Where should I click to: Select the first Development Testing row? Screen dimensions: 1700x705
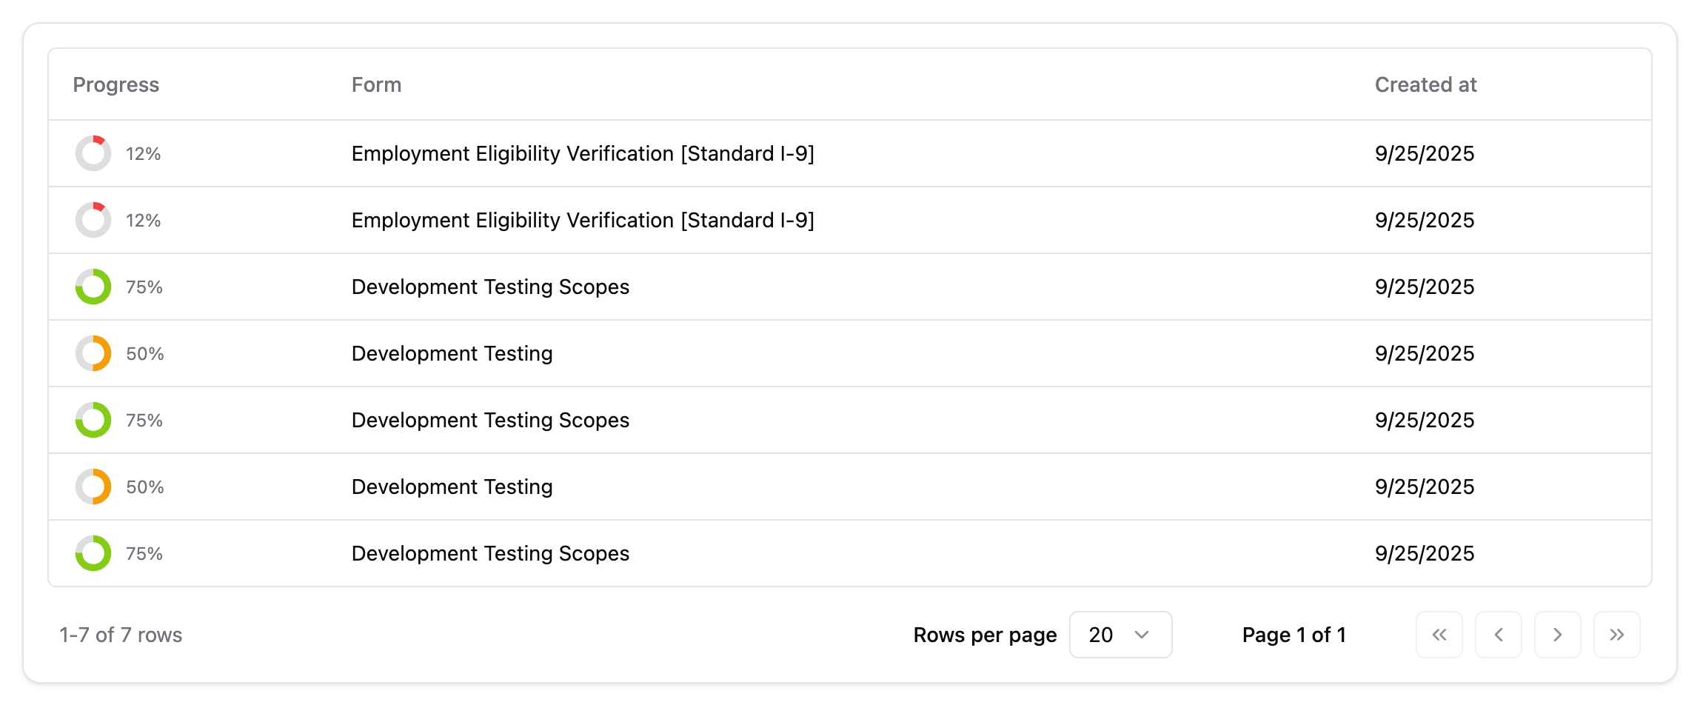(452, 353)
